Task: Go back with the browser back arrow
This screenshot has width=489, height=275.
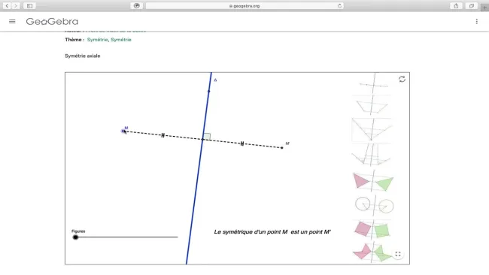Action: (7, 5)
